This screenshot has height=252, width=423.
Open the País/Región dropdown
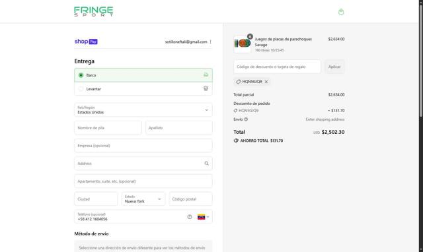pos(143,110)
